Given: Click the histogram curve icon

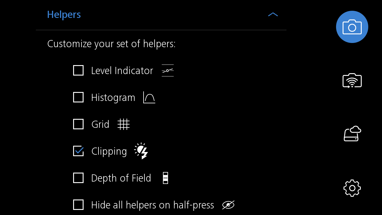Looking at the screenshot, I should tap(149, 97).
